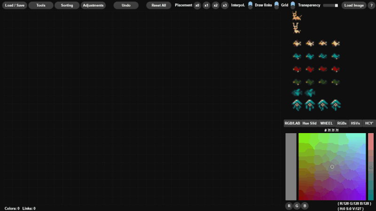This screenshot has width=376, height=211.
Task: Switch to the WHEEL tab
Action: click(326, 123)
